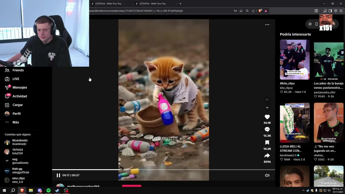Open the three-dot video options menu

[267, 25]
